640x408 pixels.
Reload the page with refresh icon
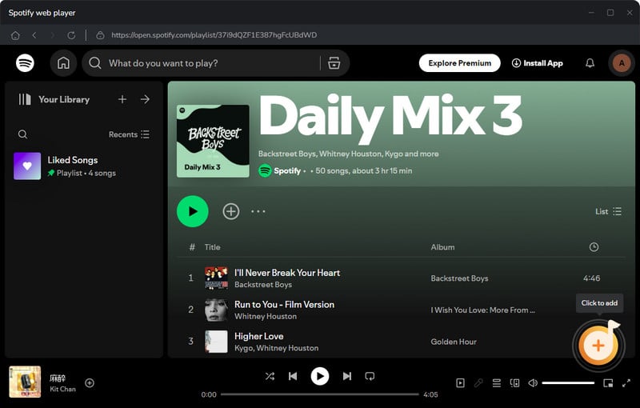click(x=71, y=35)
